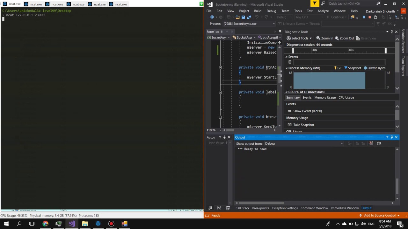Select the second ncat.exe console tab
The width and height of the screenshot is (408, 229).
(x=33, y=4)
